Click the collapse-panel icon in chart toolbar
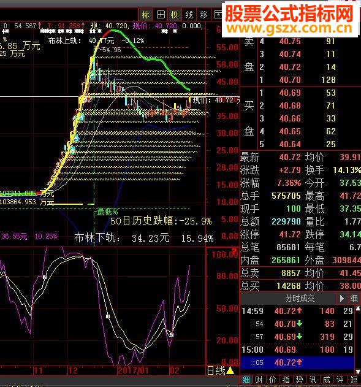 click(x=218, y=15)
